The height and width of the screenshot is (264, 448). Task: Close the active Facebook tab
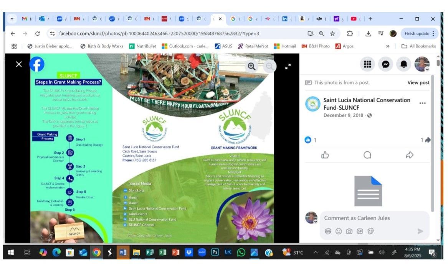220,19
